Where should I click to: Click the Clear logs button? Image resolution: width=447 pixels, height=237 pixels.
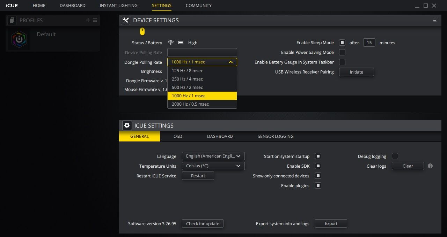408,166
